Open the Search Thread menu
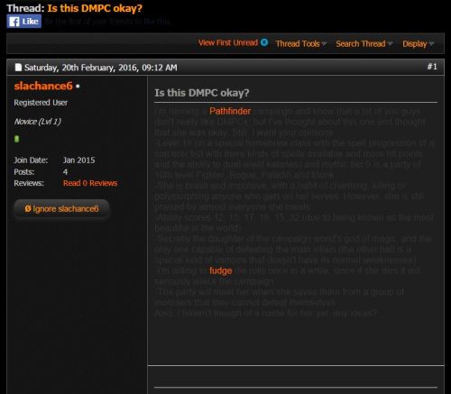 (x=361, y=43)
